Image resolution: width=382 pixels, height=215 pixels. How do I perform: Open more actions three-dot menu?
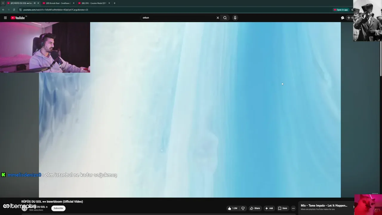(293, 208)
